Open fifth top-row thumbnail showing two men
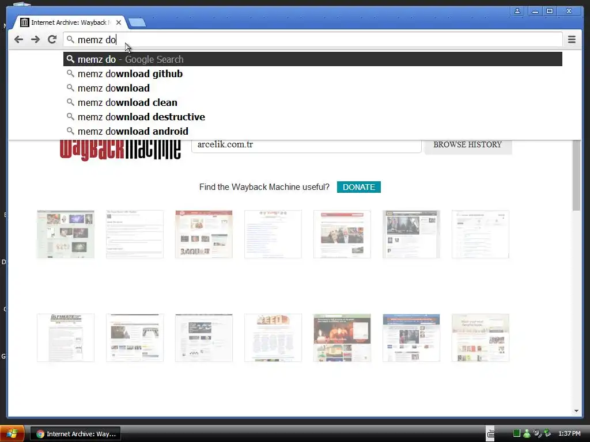The height and width of the screenshot is (442, 590). pyautogui.click(x=342, y=234)
